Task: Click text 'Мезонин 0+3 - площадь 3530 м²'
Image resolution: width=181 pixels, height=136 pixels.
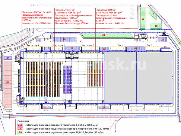Action: point(71,23)
